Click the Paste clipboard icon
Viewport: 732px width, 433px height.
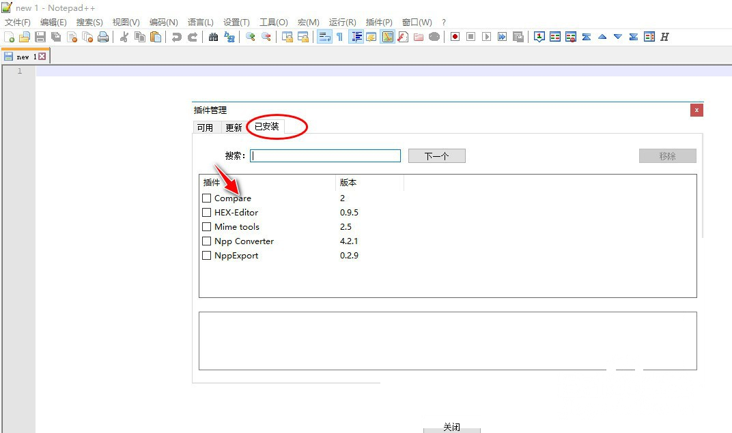[x=156, y=37]
